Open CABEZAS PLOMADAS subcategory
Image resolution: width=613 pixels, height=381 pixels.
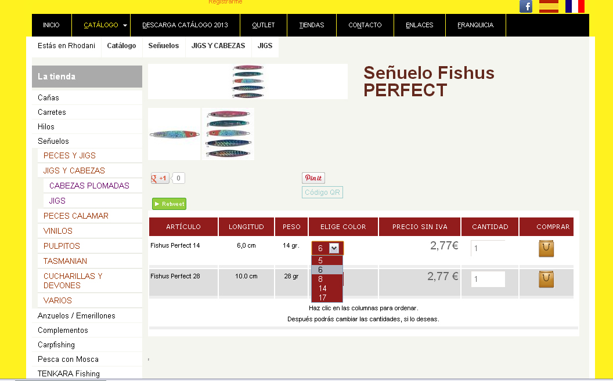point(93,186)
